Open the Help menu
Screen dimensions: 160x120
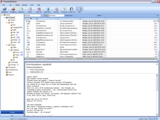(39, 5)
